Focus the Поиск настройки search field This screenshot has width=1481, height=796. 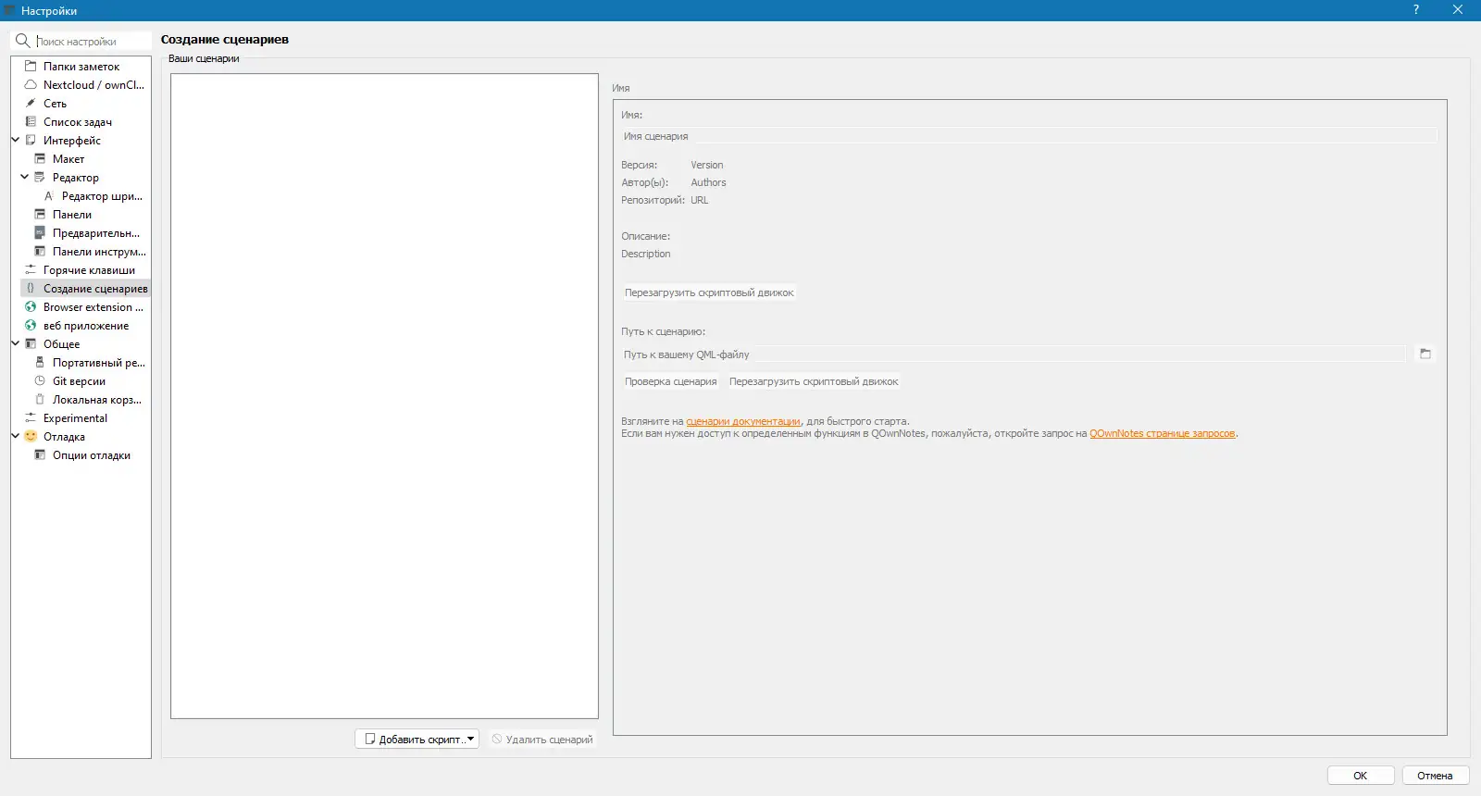click(92, 42)
